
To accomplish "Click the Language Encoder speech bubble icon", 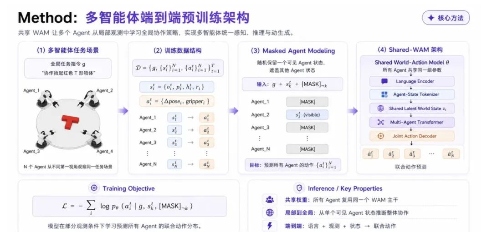I will pyautogui.click(x=384, y=81).
